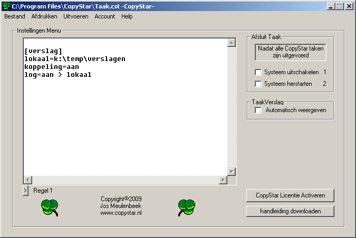Click the Nadat alle CopyStar taken button
The height and width of the screenshot is (238, 356).
point(291,52)
